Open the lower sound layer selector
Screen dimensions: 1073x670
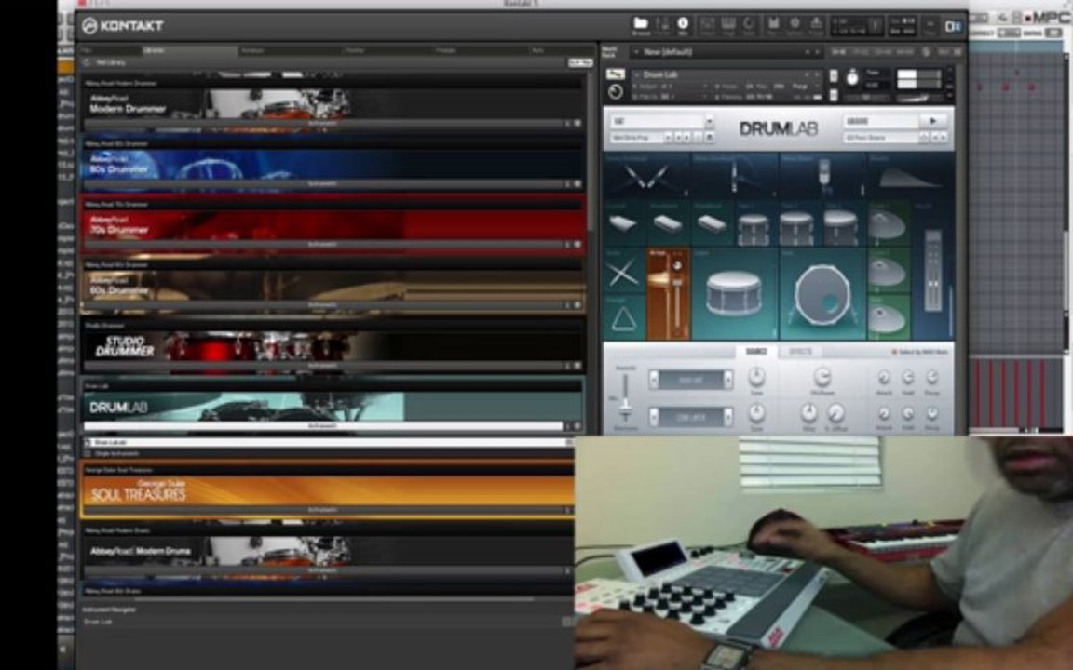690,417
